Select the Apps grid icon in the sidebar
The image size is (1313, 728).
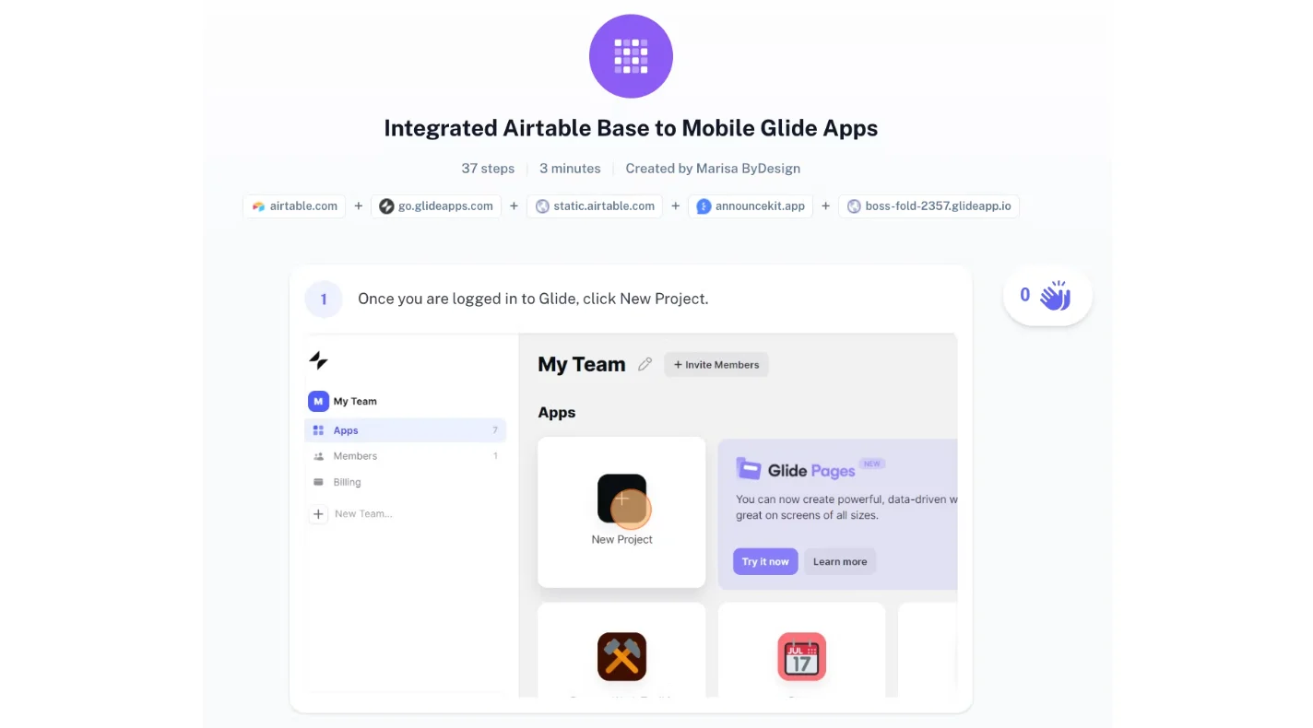tap(320, 429)
